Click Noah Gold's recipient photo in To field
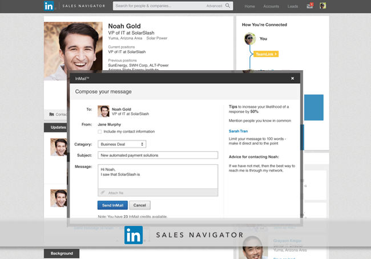This screenshot has width=371, height=259. coord(103,111)
